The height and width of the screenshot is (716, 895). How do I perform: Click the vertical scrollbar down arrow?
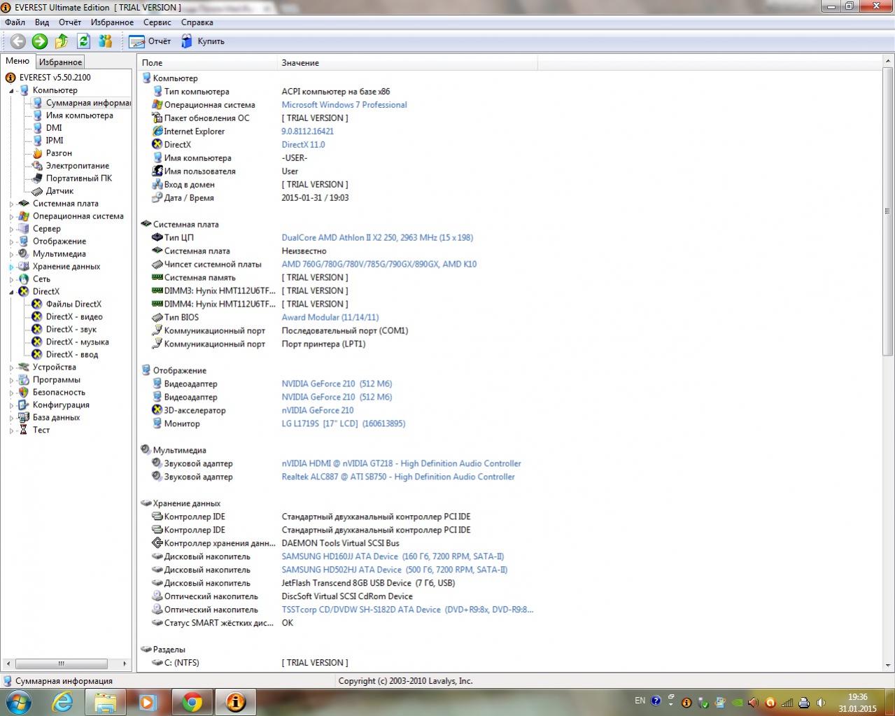889,665
